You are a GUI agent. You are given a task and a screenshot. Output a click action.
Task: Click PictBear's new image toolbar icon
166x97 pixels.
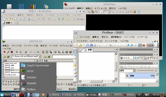tap(77, 45)
